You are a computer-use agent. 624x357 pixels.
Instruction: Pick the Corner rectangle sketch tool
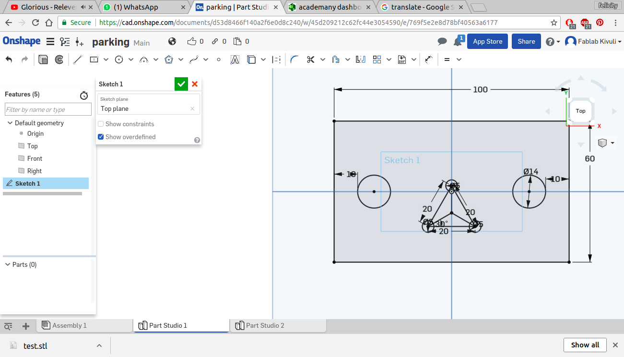point(94,59)
